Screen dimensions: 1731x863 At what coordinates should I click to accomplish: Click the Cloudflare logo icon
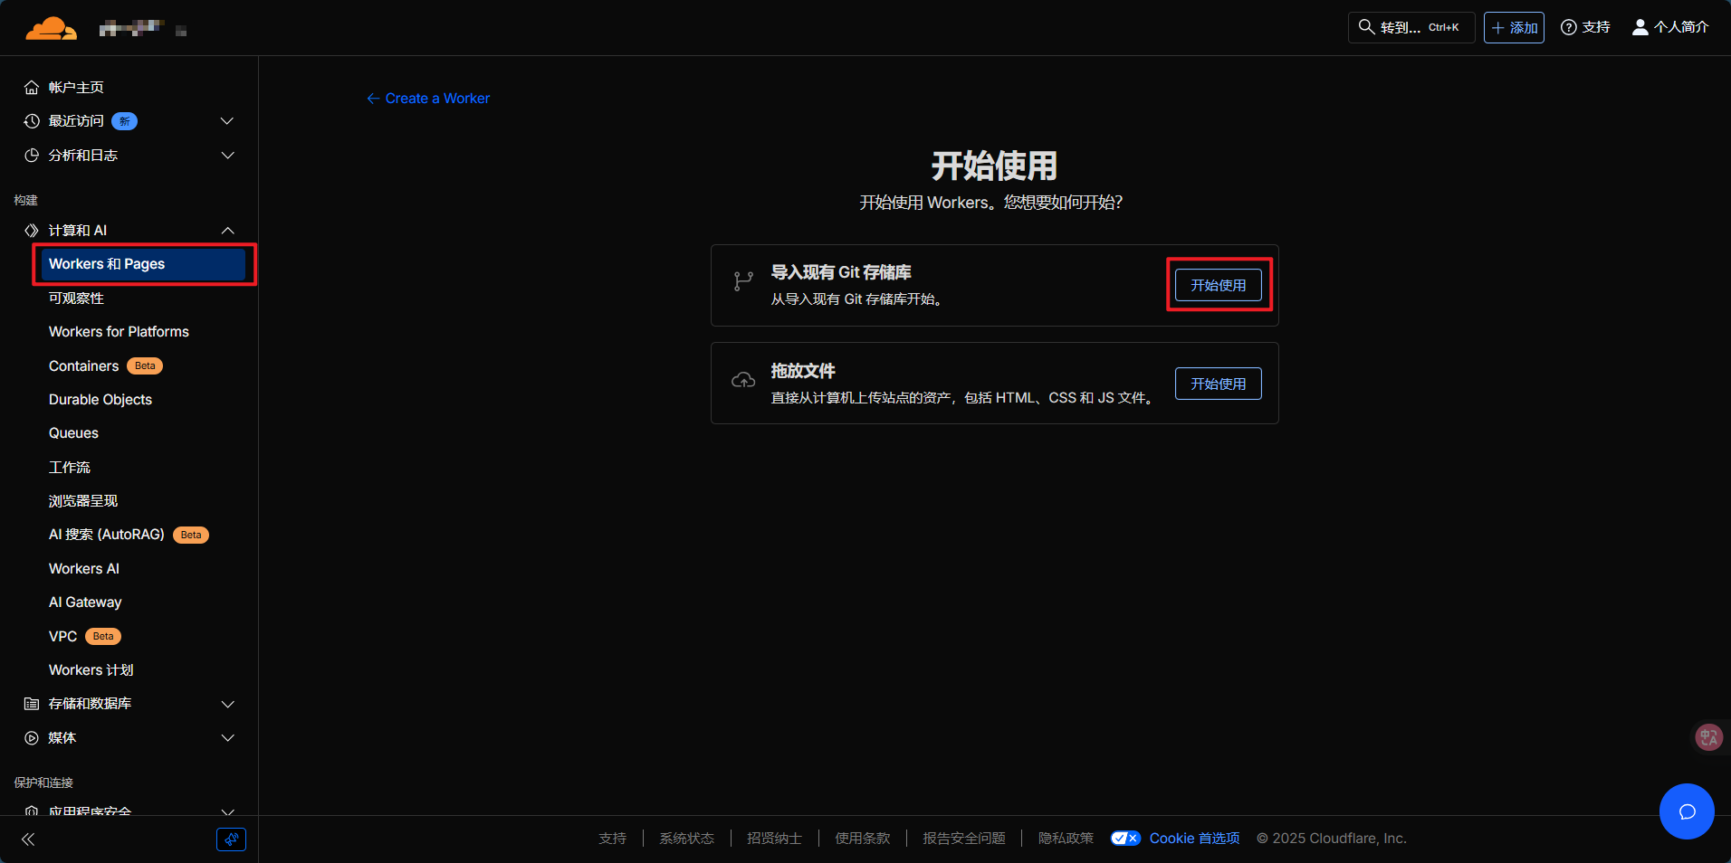[51, 28]
